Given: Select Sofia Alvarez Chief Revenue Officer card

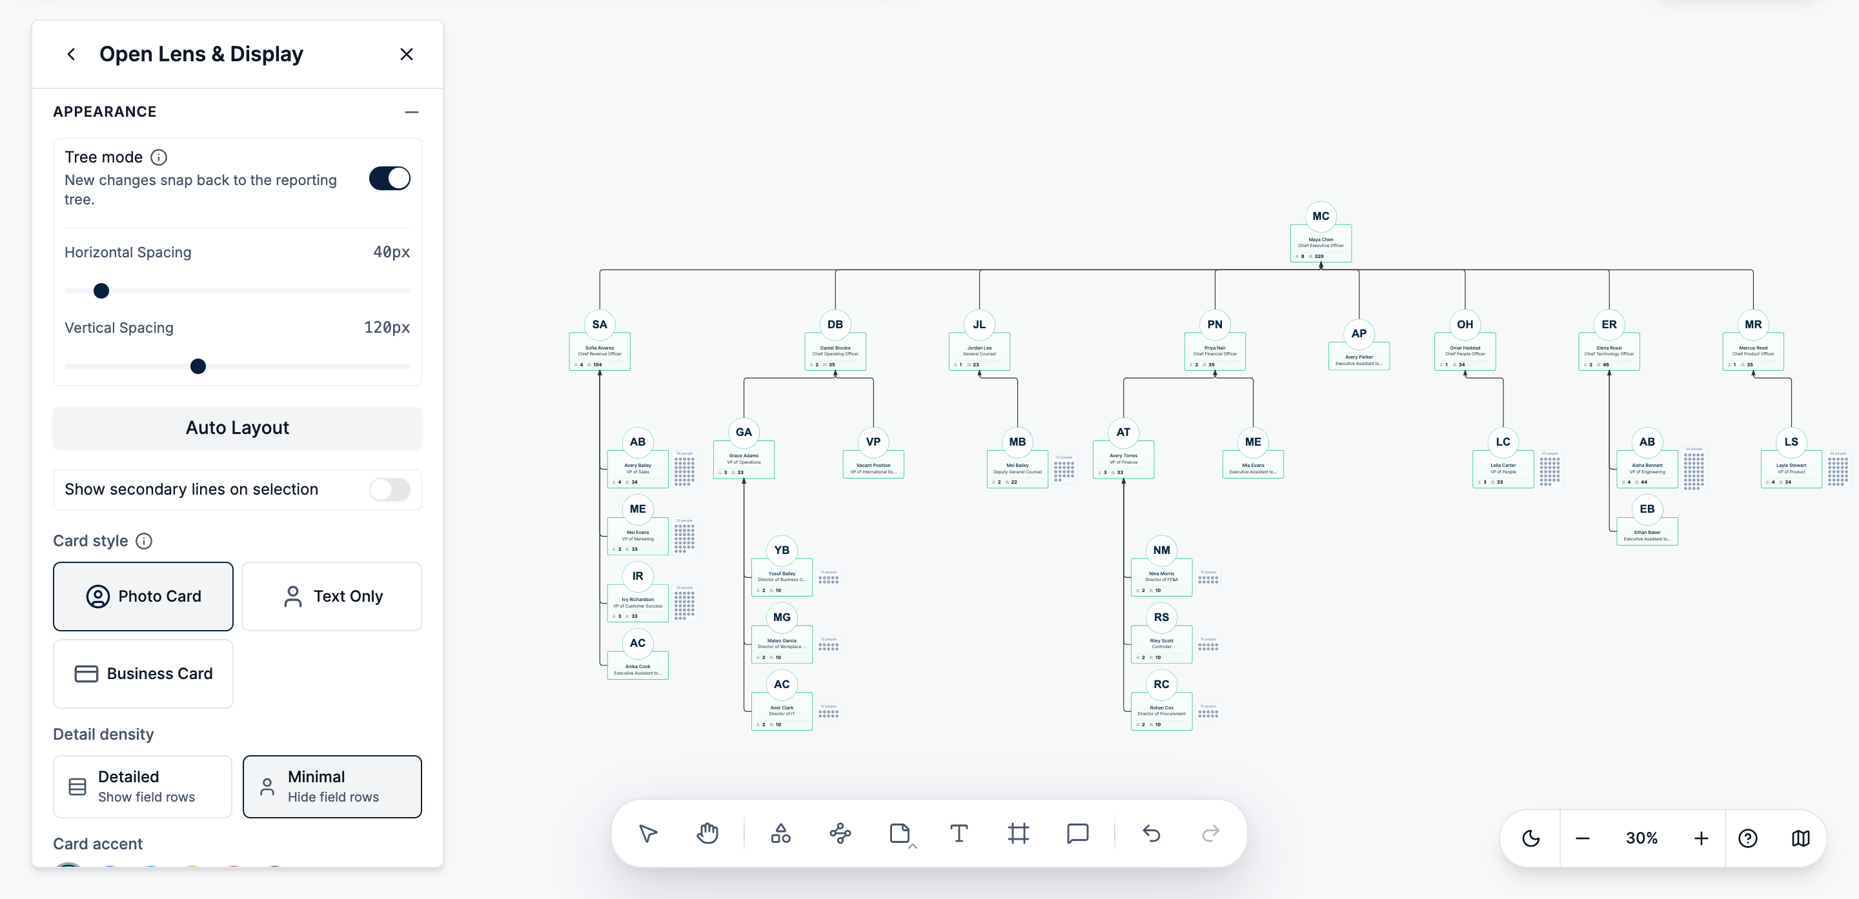Looking at the screenshot, I should (600, 351).
